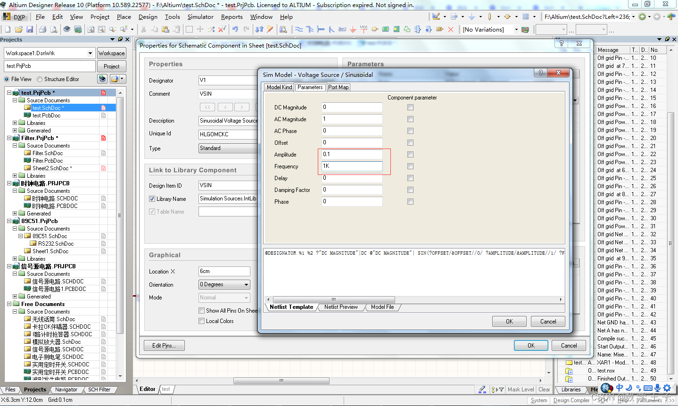
Task: Check the Amplitude component parameter box
Action: pos(410,155)
